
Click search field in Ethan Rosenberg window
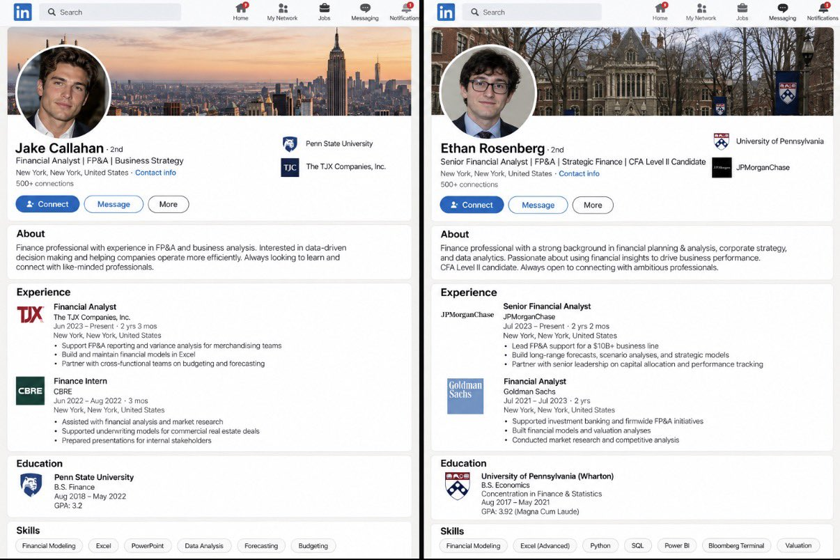pyautogui.click(x=533, y=12)
